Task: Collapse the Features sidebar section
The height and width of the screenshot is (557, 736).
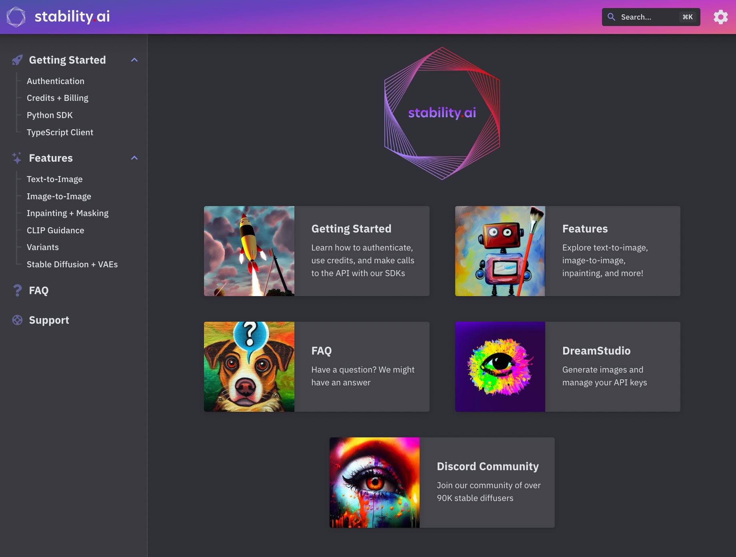Action: click(134, 158)
